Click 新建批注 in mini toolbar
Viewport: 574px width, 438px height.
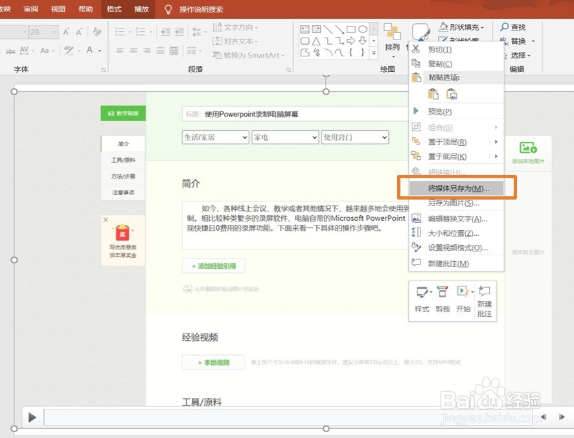click(x=485, y=301)
